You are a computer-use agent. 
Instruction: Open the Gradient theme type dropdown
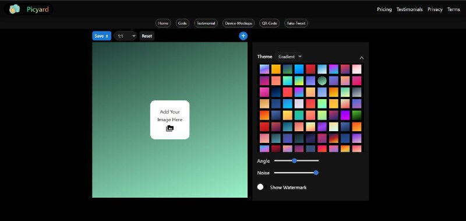coord(289,57)
